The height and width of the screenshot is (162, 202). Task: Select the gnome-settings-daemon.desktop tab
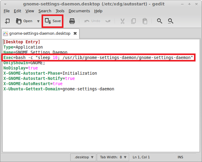pyautogui.click(x=40, y=34)
